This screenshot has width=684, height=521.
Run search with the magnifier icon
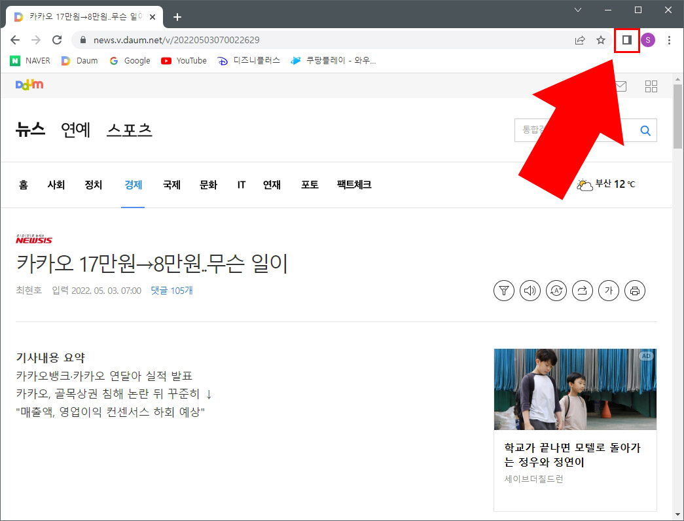(645, 130)
